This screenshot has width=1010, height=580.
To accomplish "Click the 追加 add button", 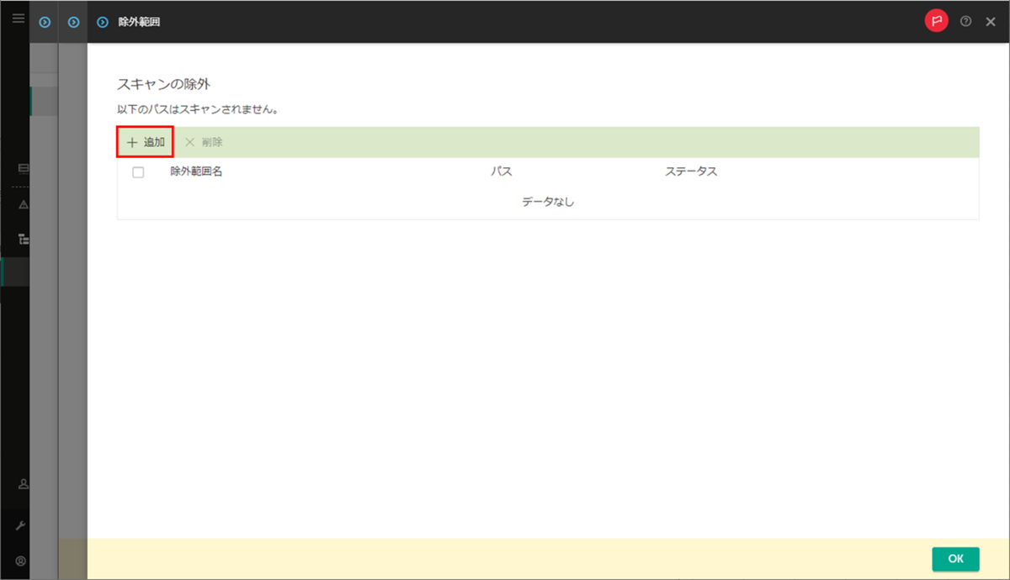I will (x=144, y=141).
